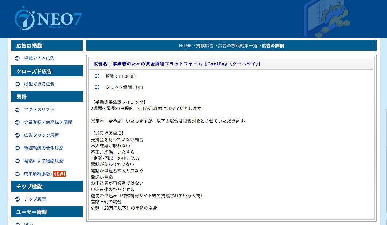Click the 電話が申込者本人と異なる line

(117, 170)
